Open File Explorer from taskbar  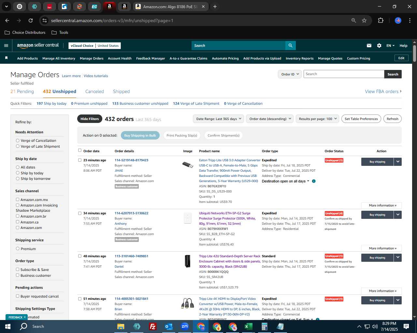click(x=121, y=326)
